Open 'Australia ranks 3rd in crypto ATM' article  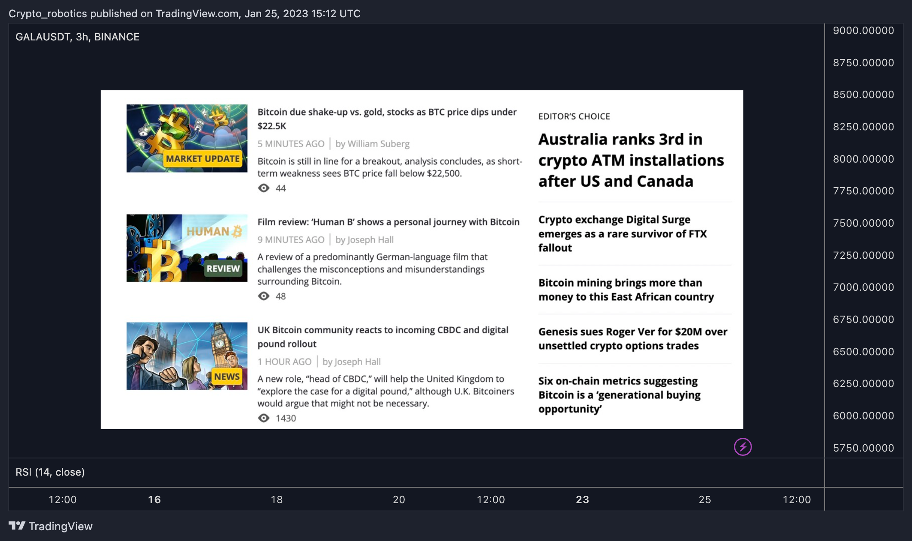(631, 160)
